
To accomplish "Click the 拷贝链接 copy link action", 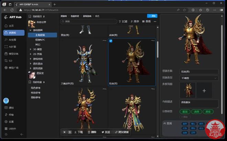I will coord(122,132).
